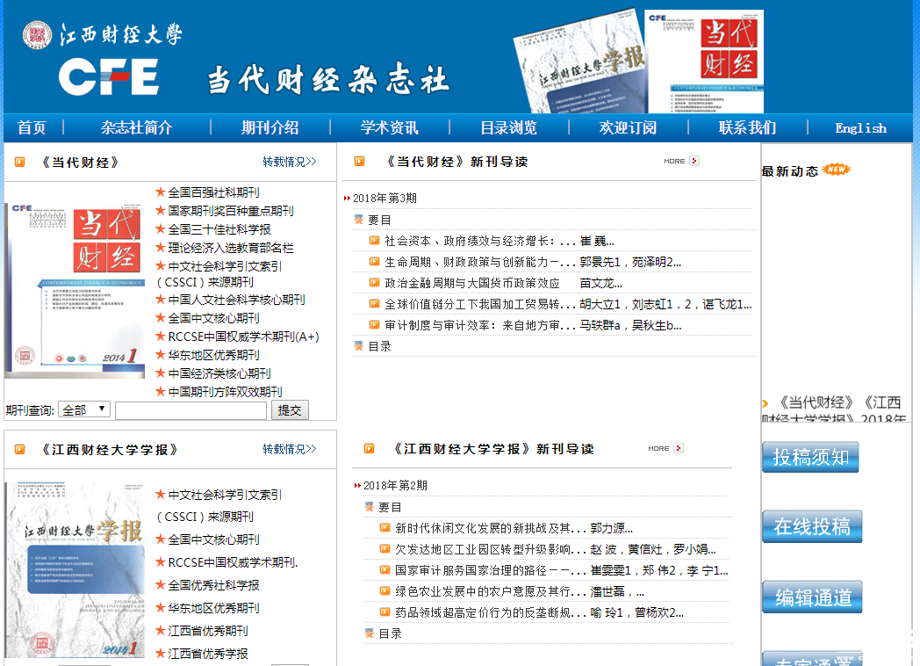Screen dimensions: 920x666
Task: Click orange icon beside 《当代财经》新刊导读
Action: (360, 161)
